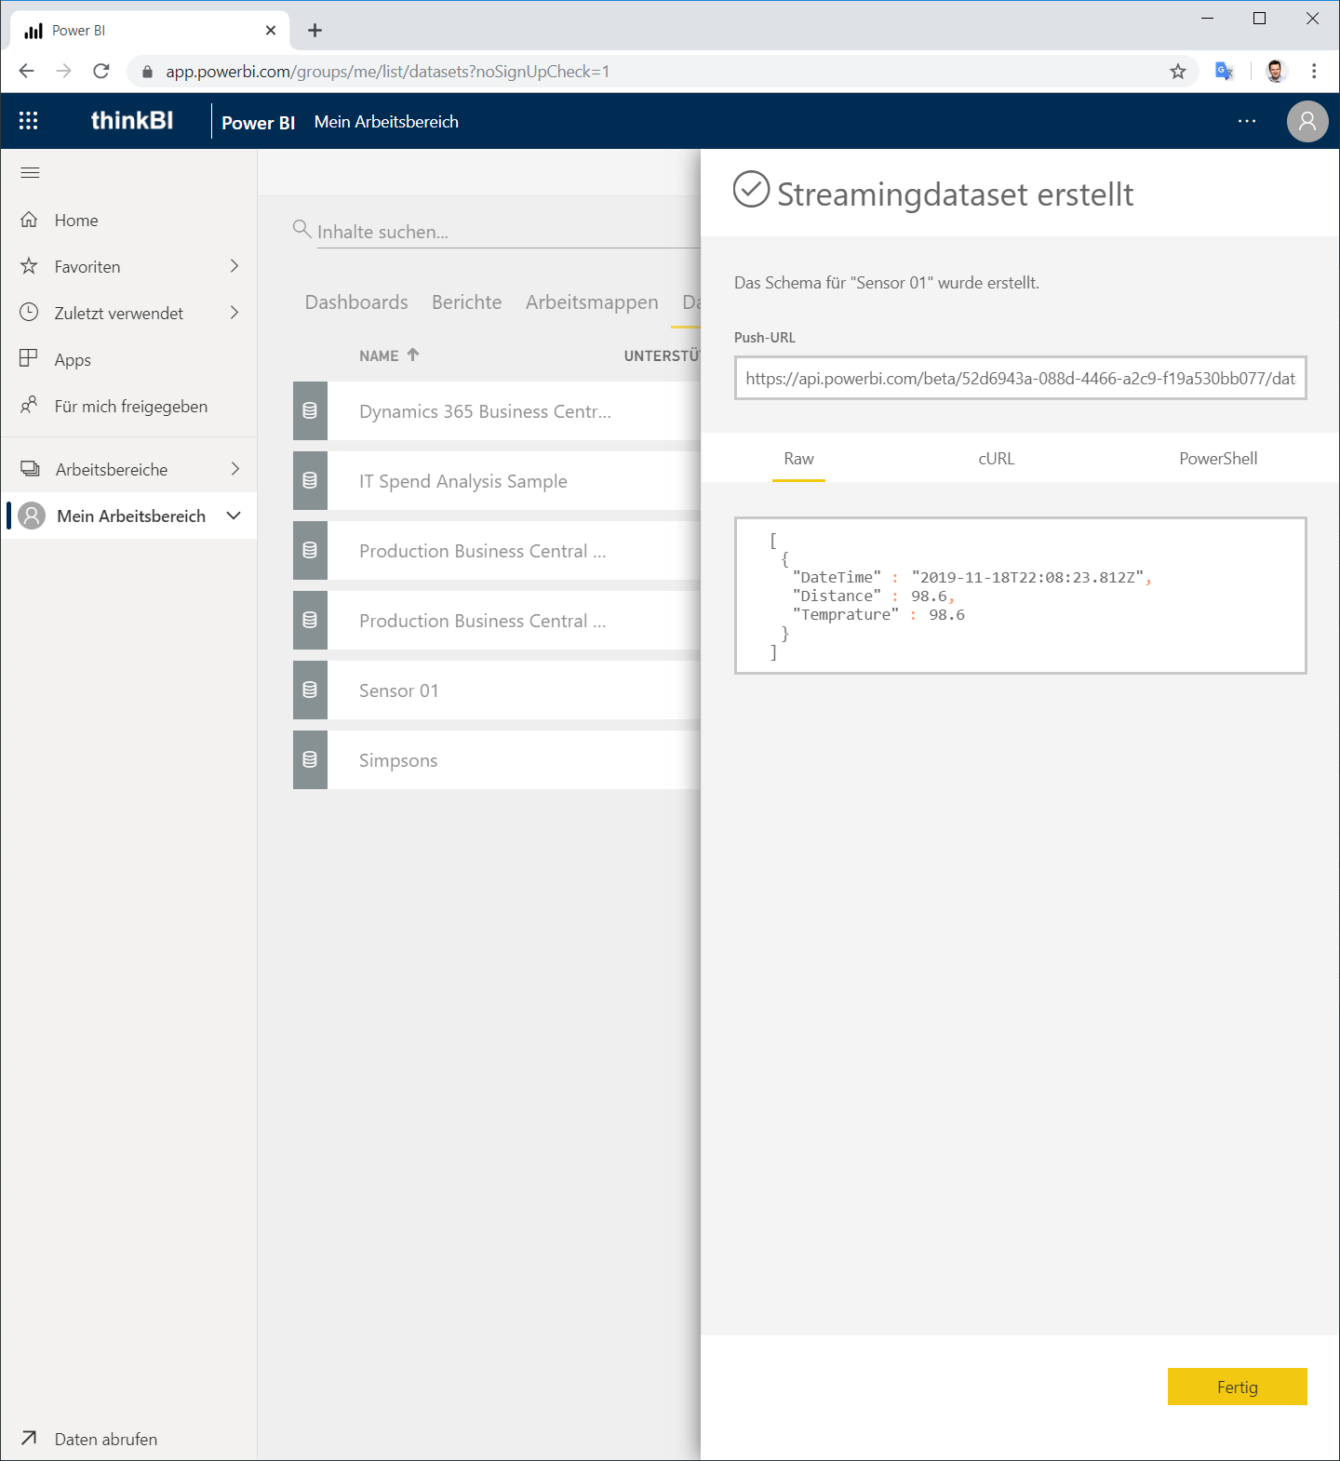Click the Sensor 01 dataset icon
Viewport: 1340px width, 1461px height.
[x=310, y=690]
